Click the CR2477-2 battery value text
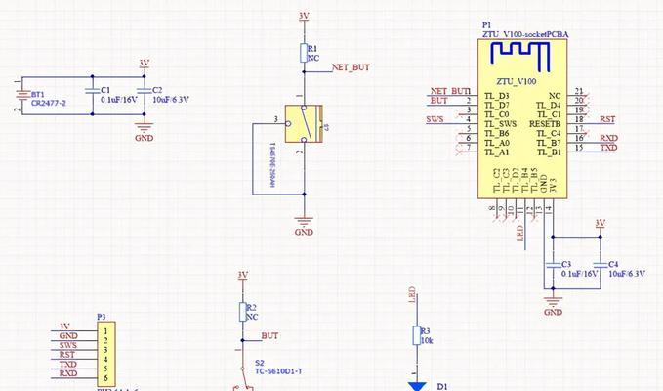663x391 pixels. coord(49,103)
